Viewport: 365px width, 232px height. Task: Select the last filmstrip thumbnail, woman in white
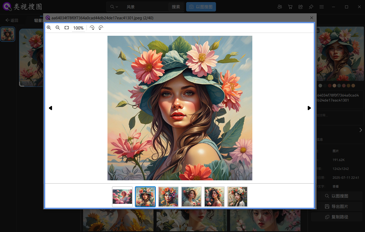pos(237,197)
